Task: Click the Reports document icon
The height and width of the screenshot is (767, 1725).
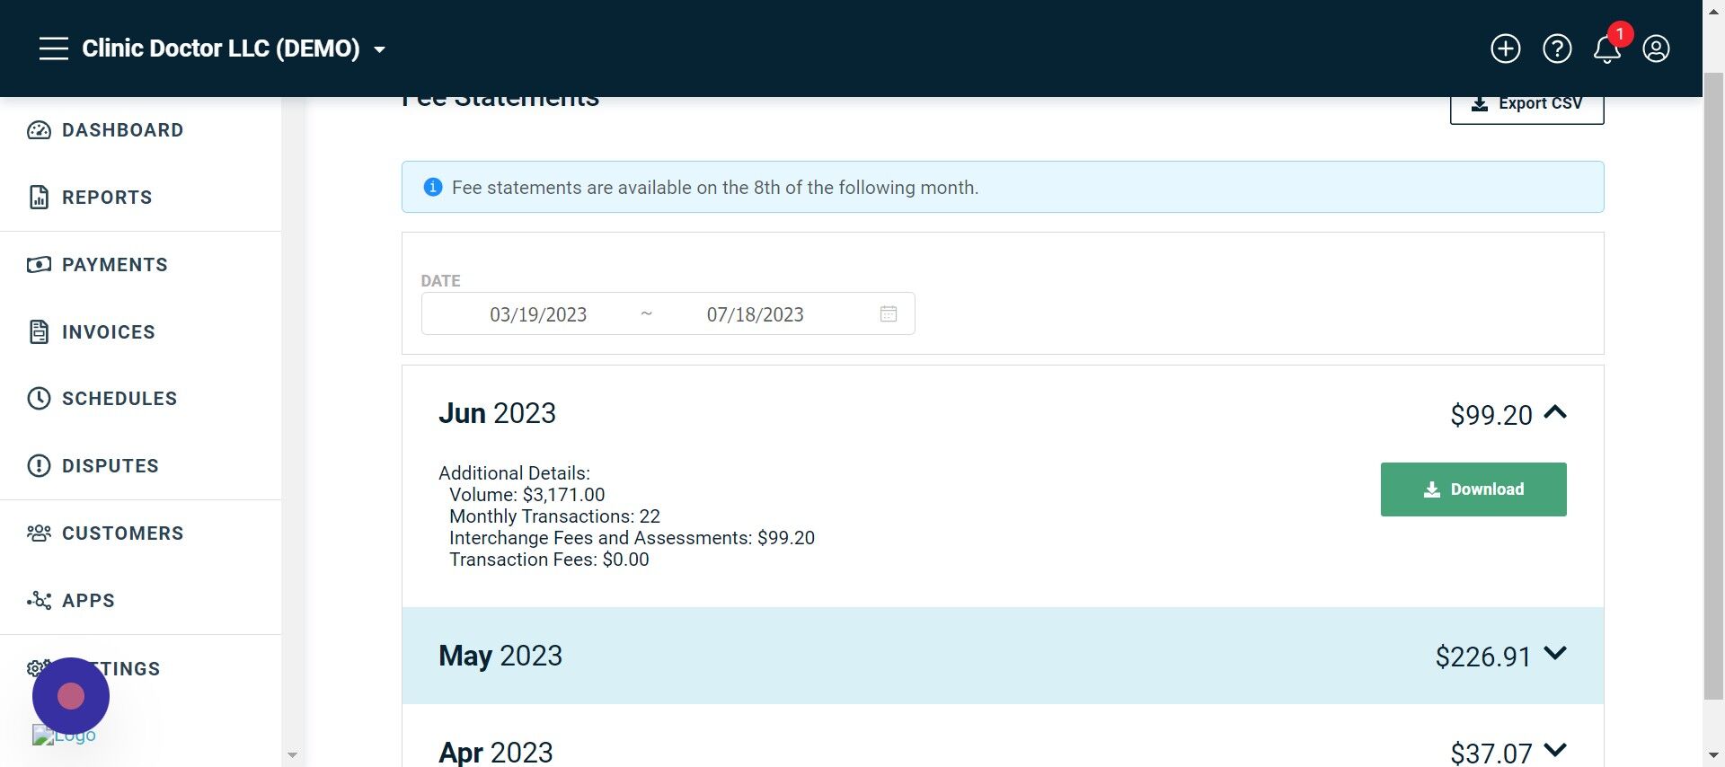Action: click(39, 198)
